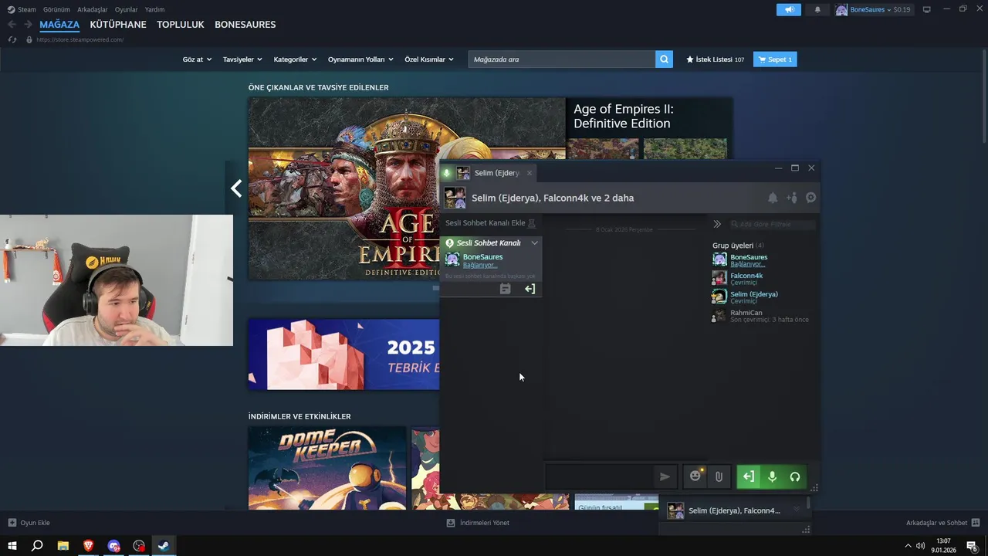Open chat notification bell settings
Screen dimensions: 988x556
pos(773,198)
